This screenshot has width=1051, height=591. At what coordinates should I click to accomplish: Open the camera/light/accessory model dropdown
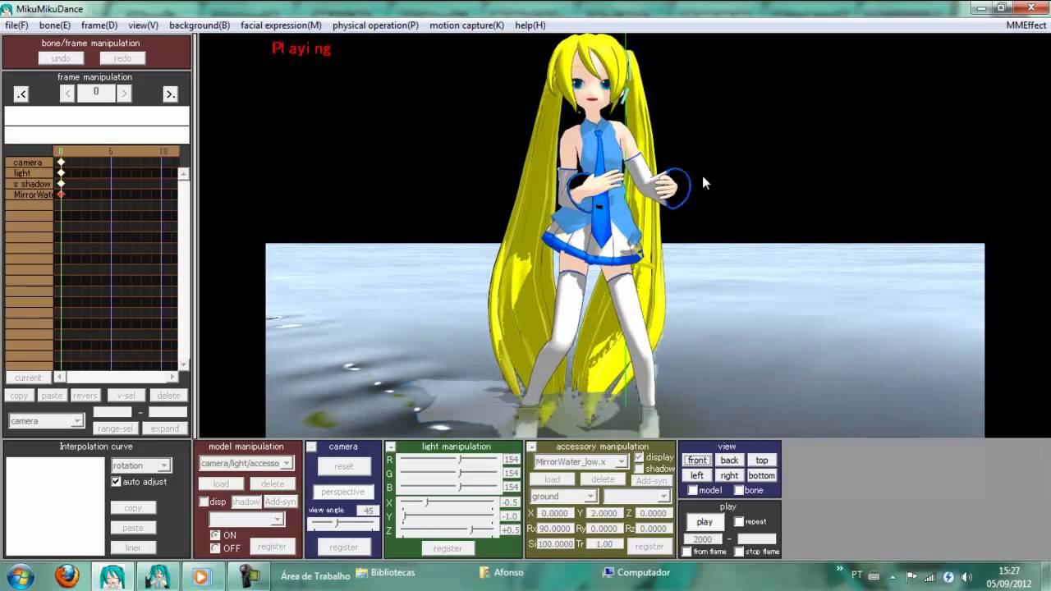(246, 464)
